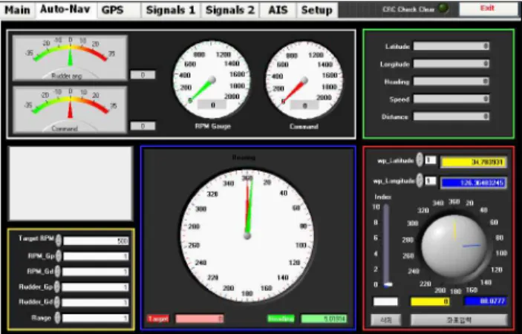Select the Heading field in the green panel

click(x=451, y=81)
